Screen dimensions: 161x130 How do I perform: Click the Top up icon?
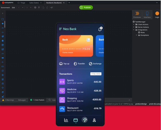pyautogui.click(x=61, y=64)
